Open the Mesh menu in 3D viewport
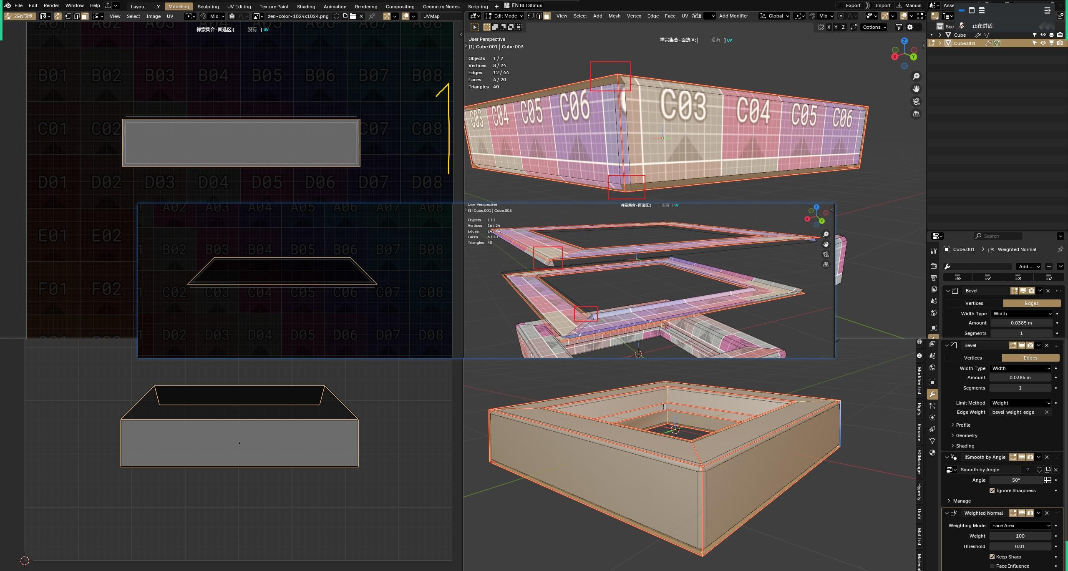This screenshot has height=571, width=1068. pyautogui.click(x=614, y=16)
